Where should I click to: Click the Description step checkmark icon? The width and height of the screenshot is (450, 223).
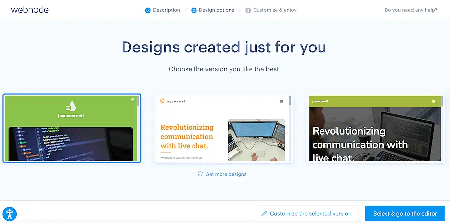[148, 10]
